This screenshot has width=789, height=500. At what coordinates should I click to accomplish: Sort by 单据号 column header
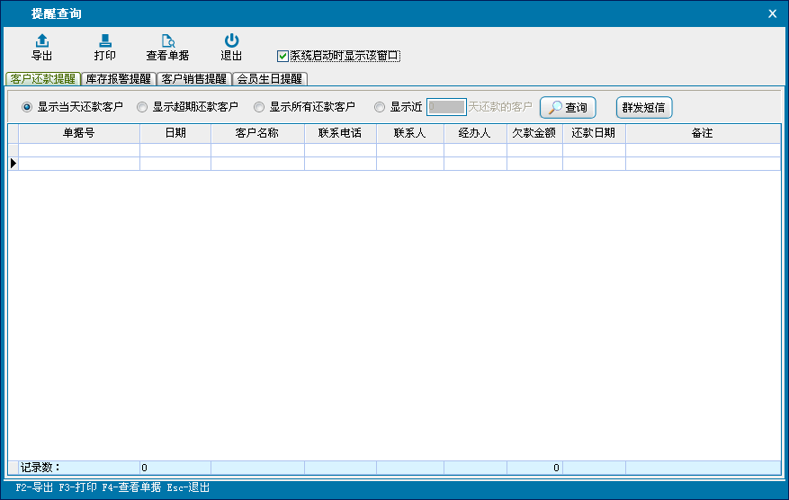pyautogui.click(x=79, y=133)
